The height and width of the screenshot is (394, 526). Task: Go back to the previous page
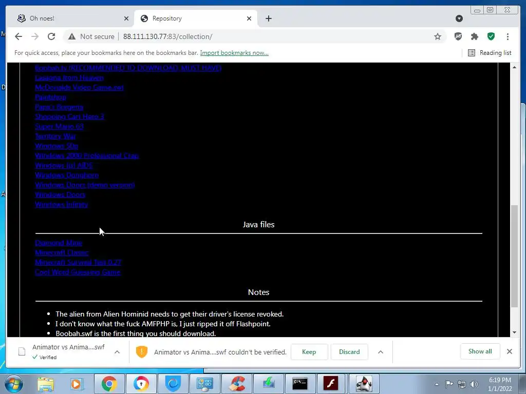(x=18, y=36)
